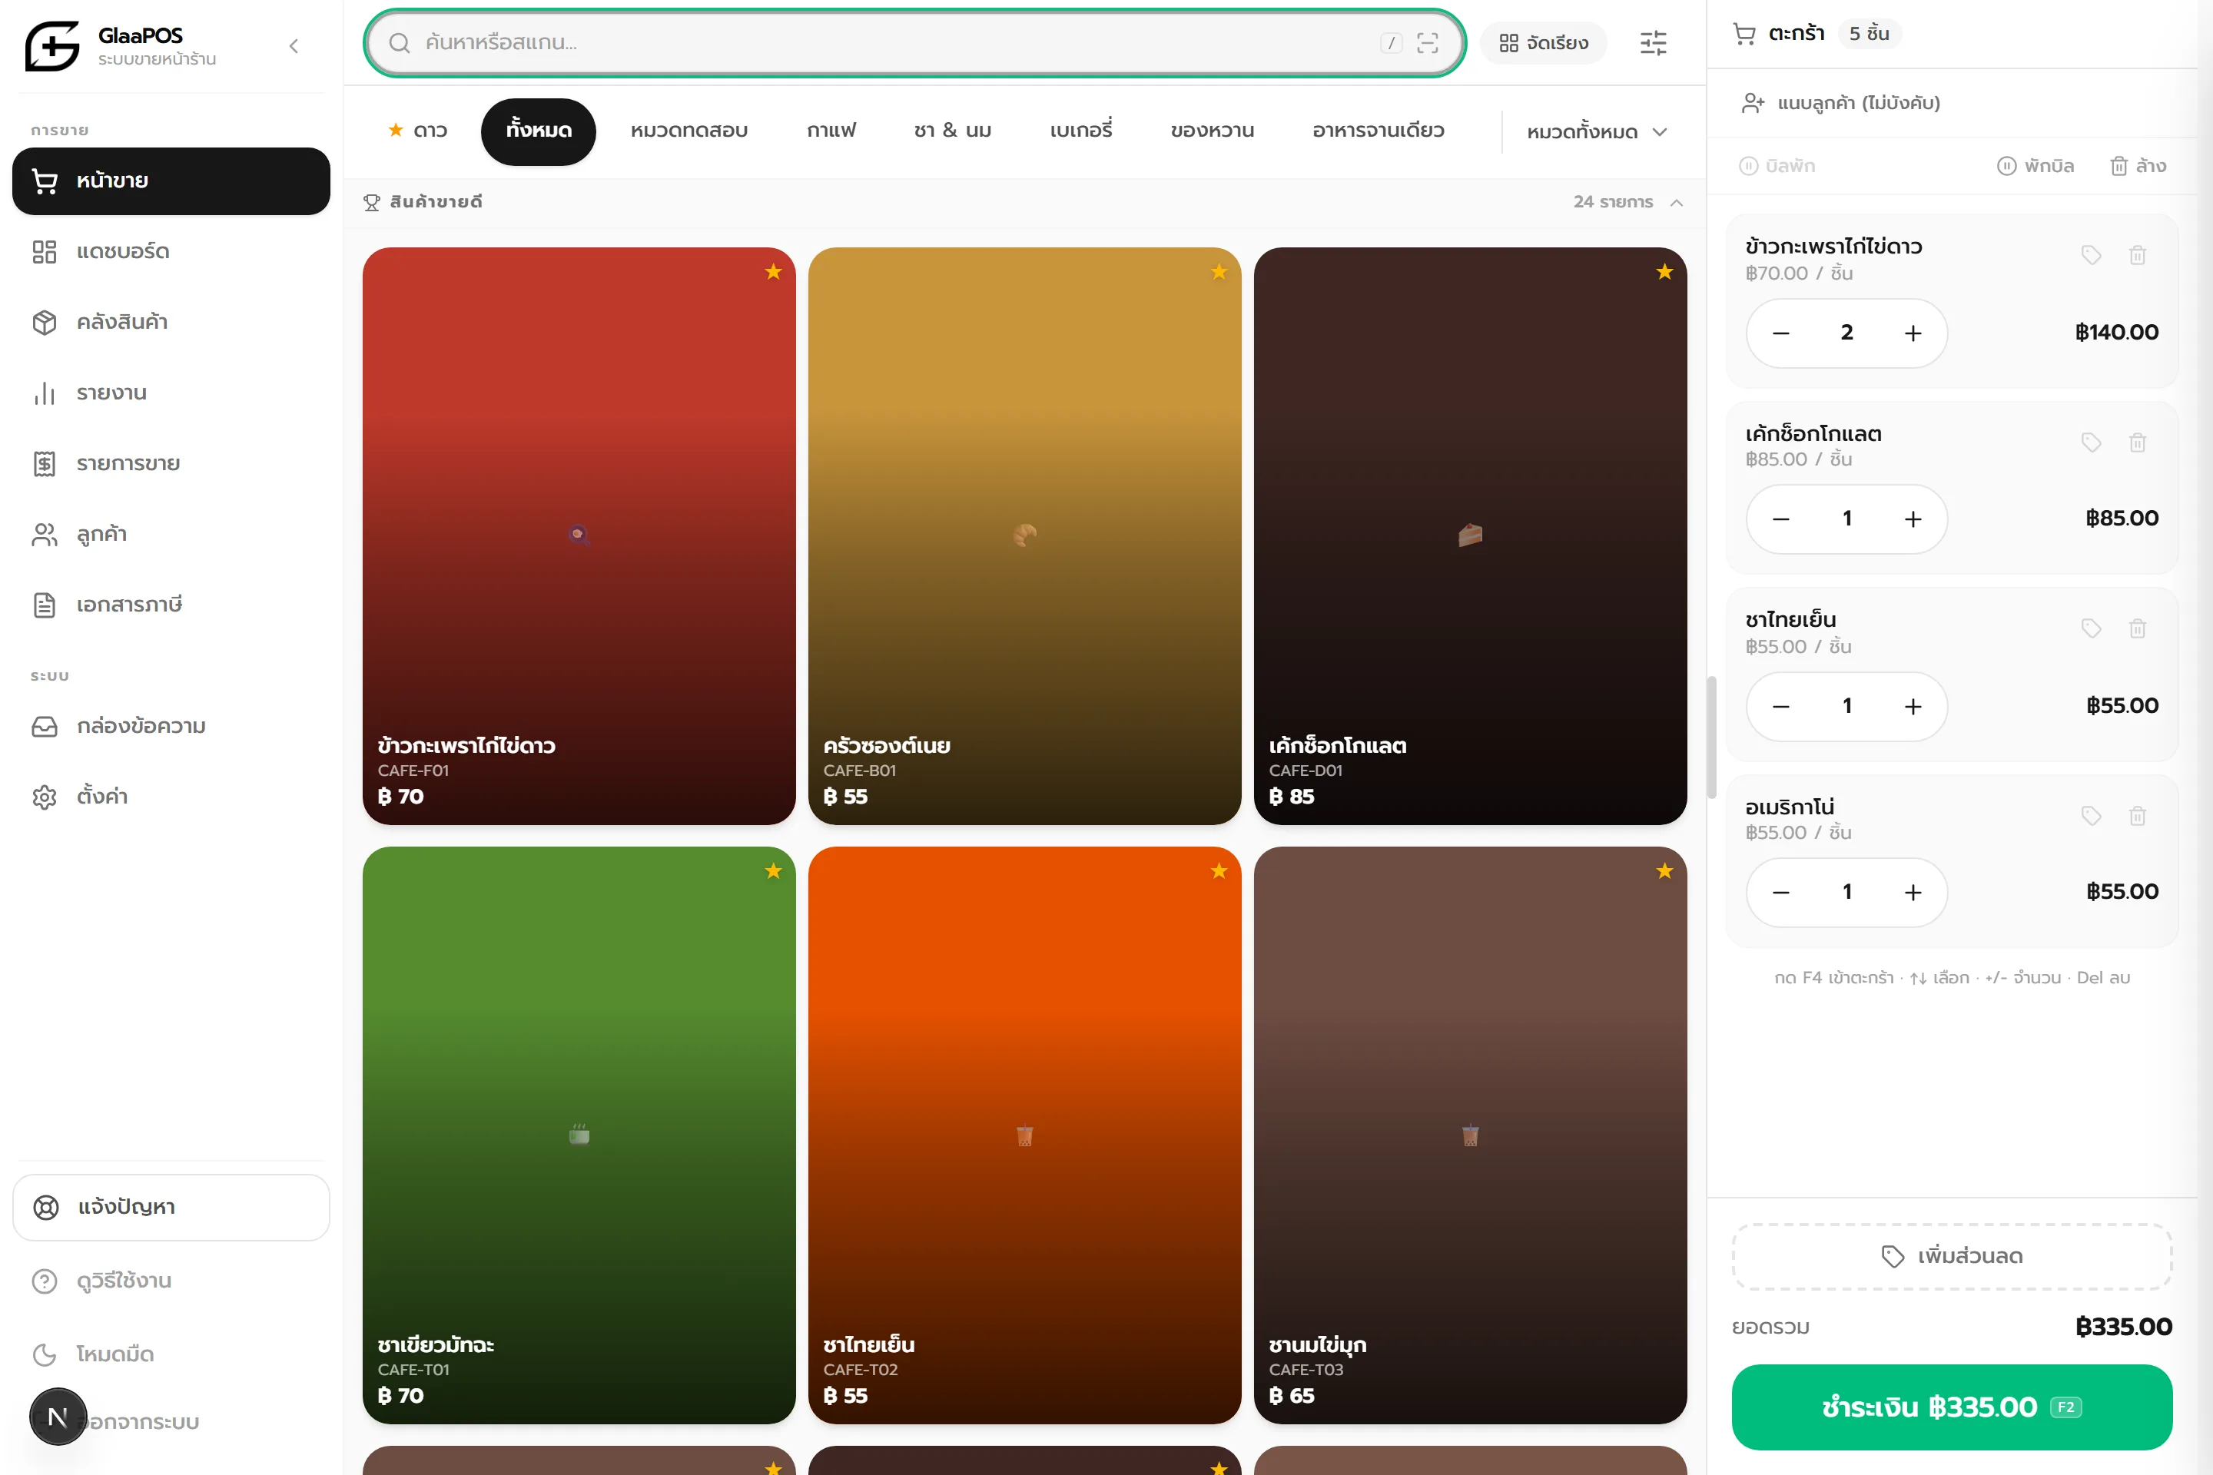Viewport: 2213px width, 1475px height.
Task: Increase quantity of เค้กช็อกโกแลต in cart
Action: tap(1913, 519)
